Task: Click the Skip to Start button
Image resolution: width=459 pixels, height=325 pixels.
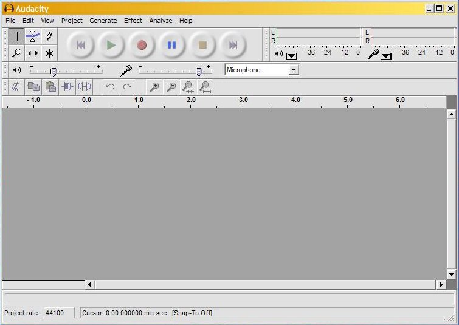Action: [x=81, y=45]
